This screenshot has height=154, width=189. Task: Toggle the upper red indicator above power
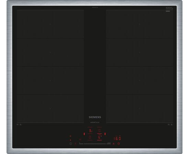[70, 136]
